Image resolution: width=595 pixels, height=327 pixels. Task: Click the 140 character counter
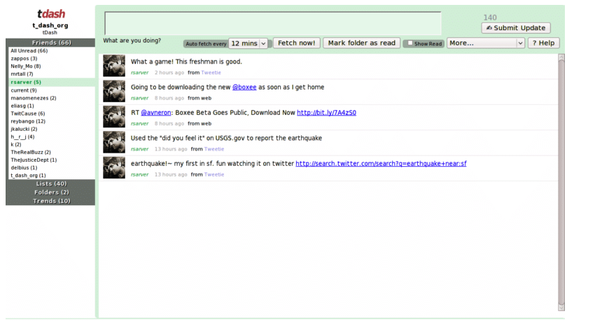pos(490,18)
